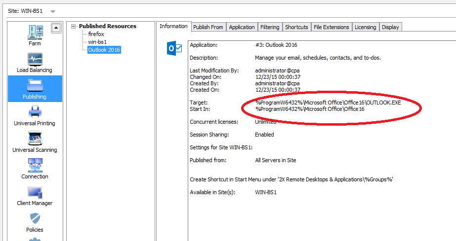Click the Create Shortcut in Start Menu line
Image resolution: width=456 pixels, height=241 pixels.
click(291, 179)
